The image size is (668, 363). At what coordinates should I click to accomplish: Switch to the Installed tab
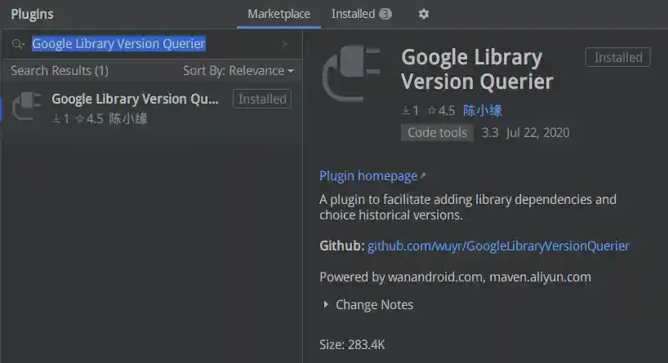point(361,14)
